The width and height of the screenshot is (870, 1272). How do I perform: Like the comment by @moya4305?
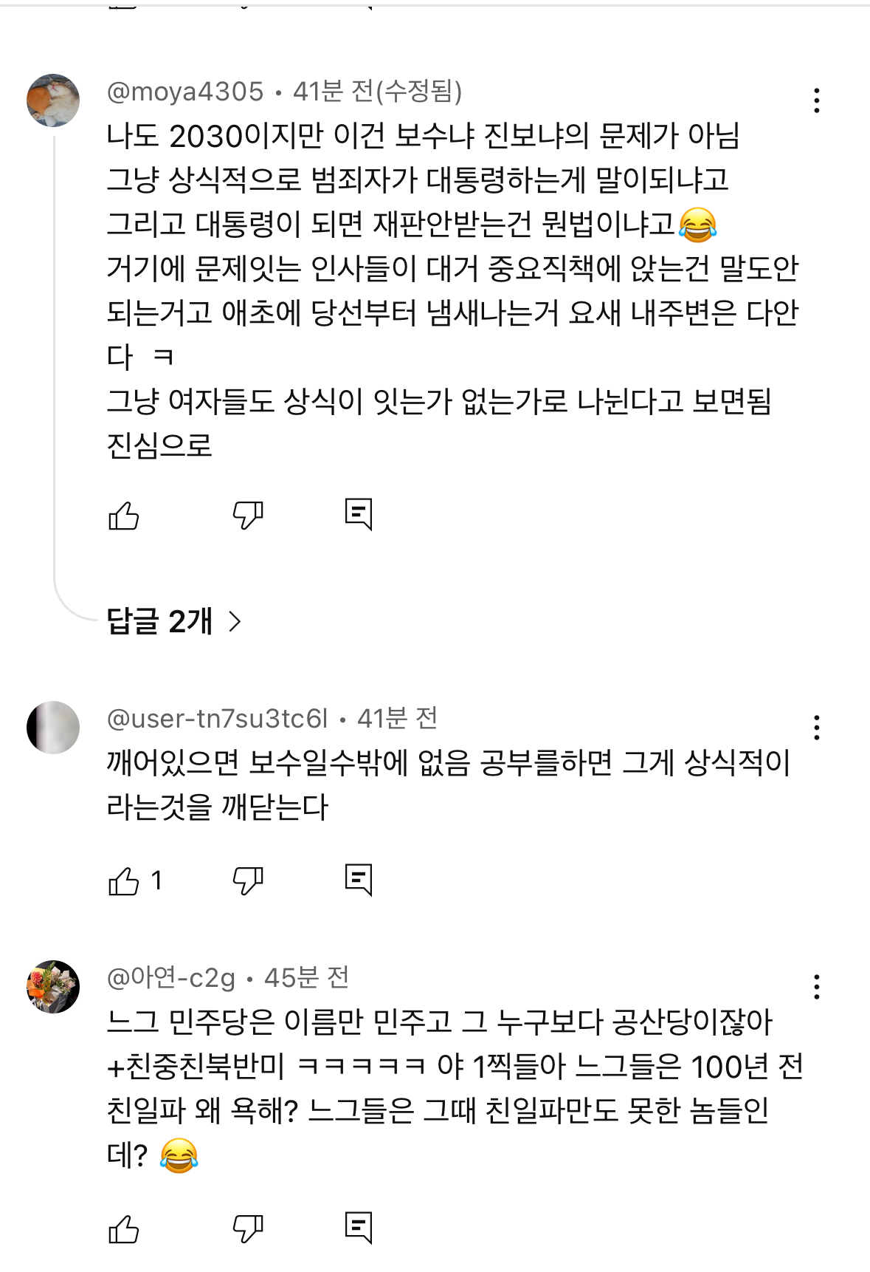(123, 516)
